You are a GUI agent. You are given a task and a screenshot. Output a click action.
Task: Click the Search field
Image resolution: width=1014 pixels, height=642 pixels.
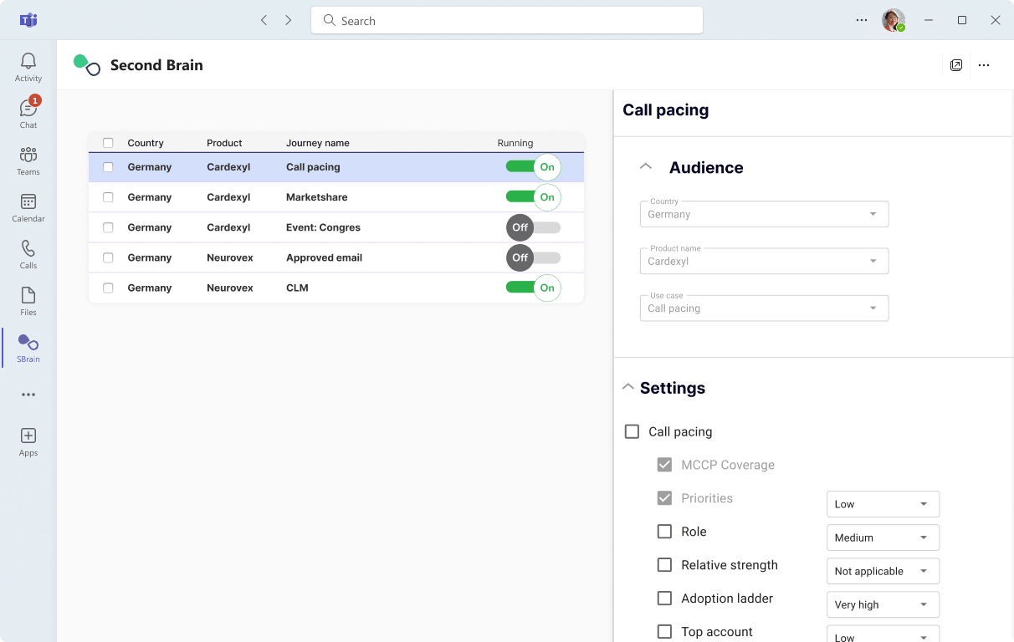pos(506,20)
